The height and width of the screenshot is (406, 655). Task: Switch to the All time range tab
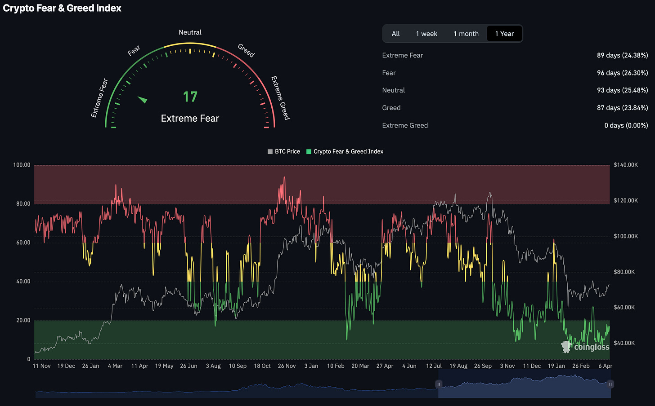[395, 34]
